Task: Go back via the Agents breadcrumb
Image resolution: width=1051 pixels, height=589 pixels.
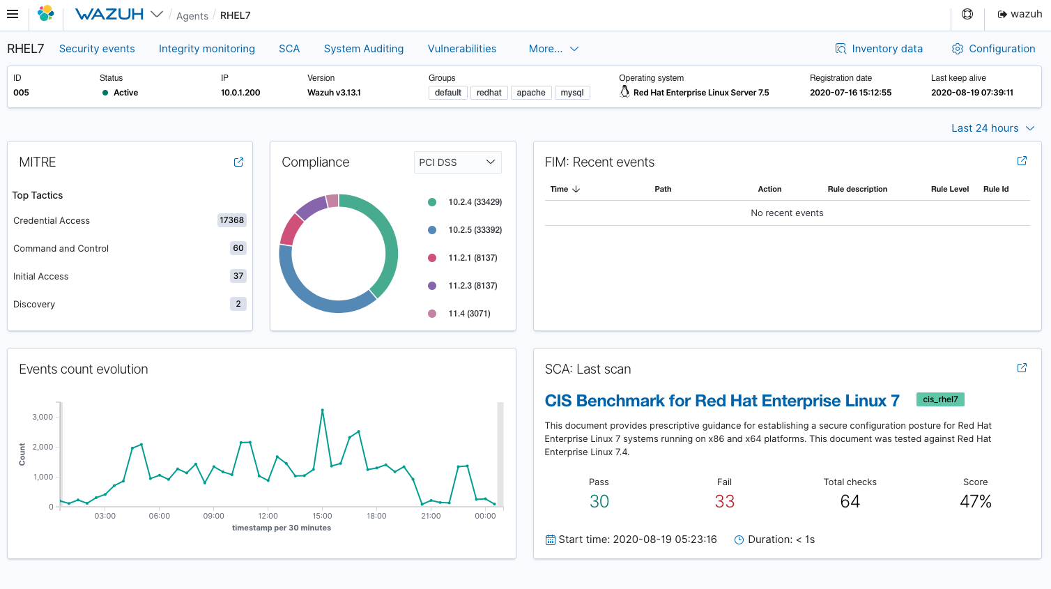Action: [x=192, y=15]
